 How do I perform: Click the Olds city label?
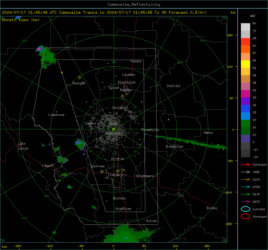[x=113, y=124]
